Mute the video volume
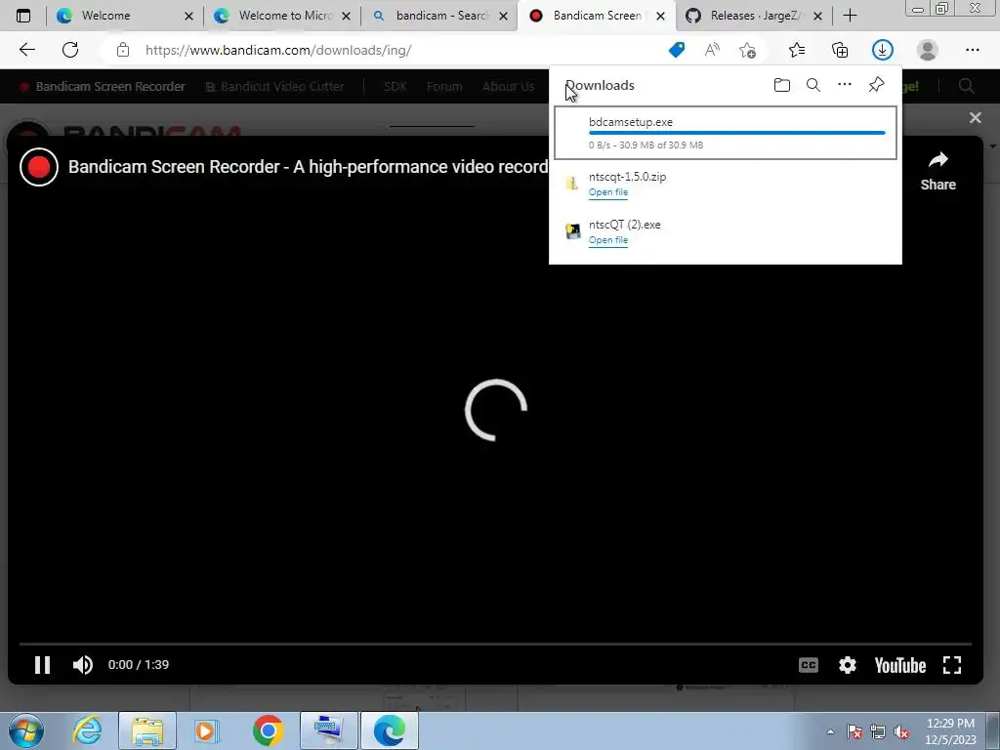 [82, 665]
